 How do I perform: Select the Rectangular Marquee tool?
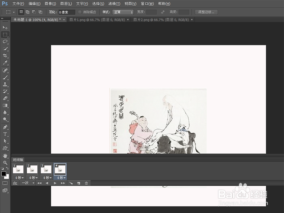pyautogui.click(x=5, y=34)
